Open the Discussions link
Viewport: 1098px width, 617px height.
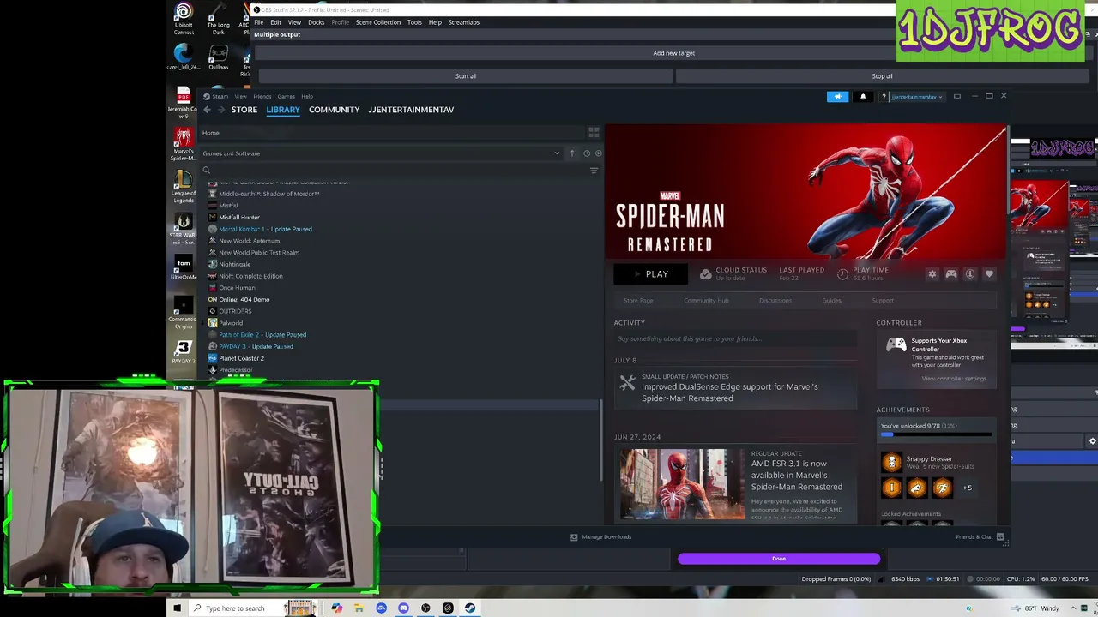click(775, 301)
